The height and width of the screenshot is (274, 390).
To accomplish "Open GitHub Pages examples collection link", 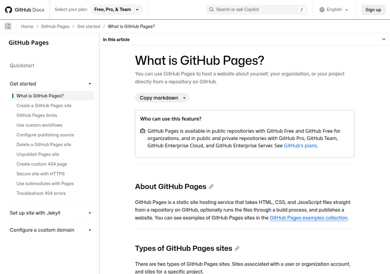I will pyautogui.click(x=308, y=218).
